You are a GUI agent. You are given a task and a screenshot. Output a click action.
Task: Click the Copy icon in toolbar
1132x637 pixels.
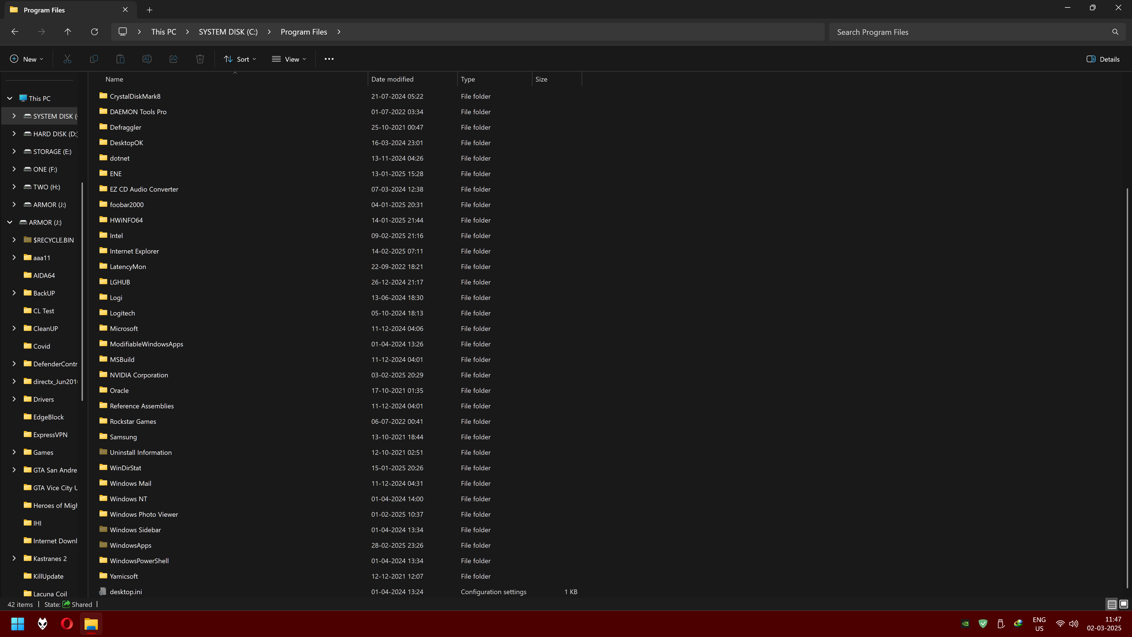94,59
